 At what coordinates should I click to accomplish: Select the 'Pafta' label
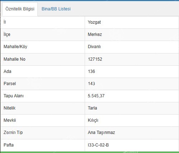point(9,145)
